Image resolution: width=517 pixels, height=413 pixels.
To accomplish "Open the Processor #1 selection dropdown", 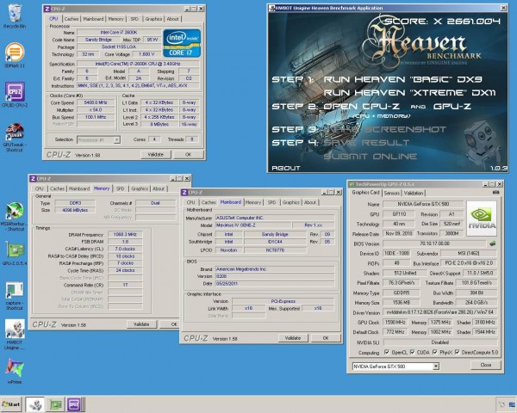I will coord(98,140).
